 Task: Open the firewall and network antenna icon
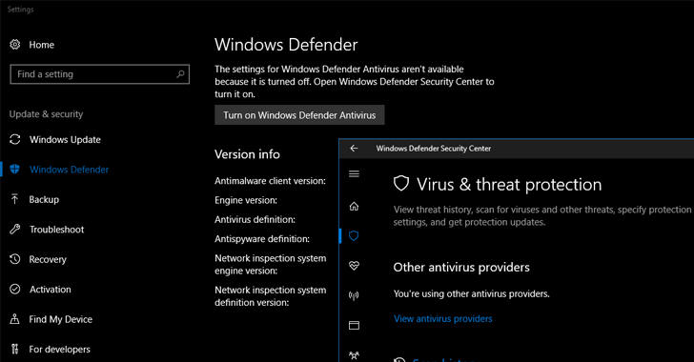coord(354,295)
